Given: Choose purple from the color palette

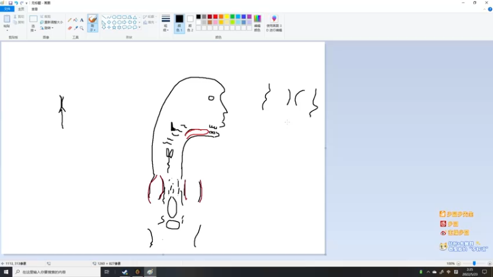Looking at the screenshot, I should 250,17.
